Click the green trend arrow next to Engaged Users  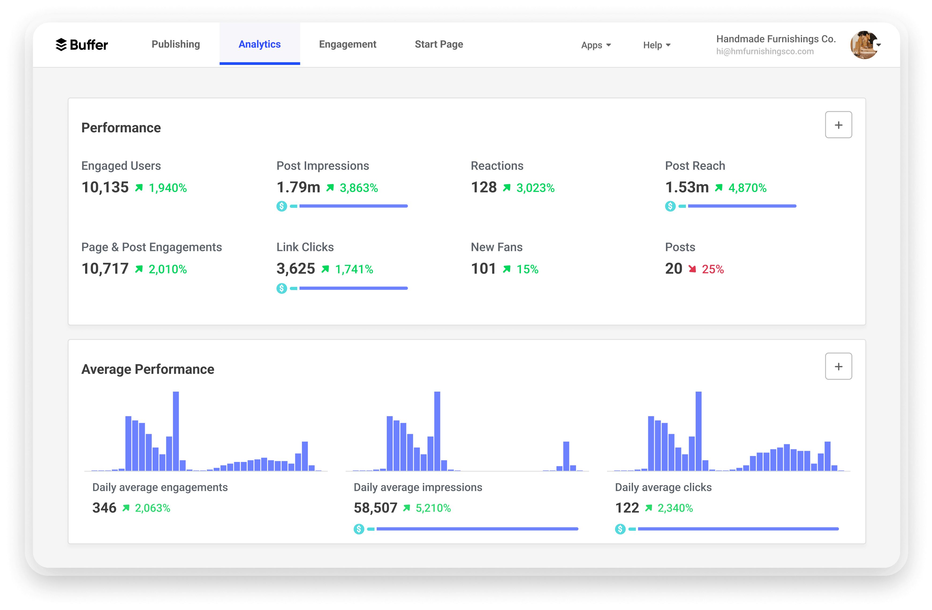click(x=139, y=188)
